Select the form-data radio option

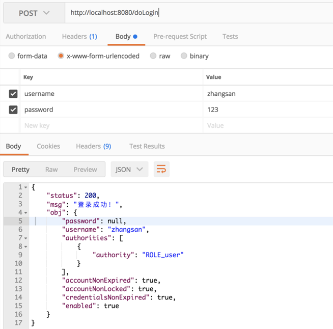(12, 56)
